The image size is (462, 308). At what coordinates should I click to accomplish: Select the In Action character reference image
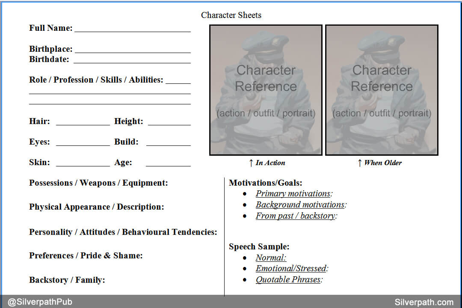coord(265,89)
